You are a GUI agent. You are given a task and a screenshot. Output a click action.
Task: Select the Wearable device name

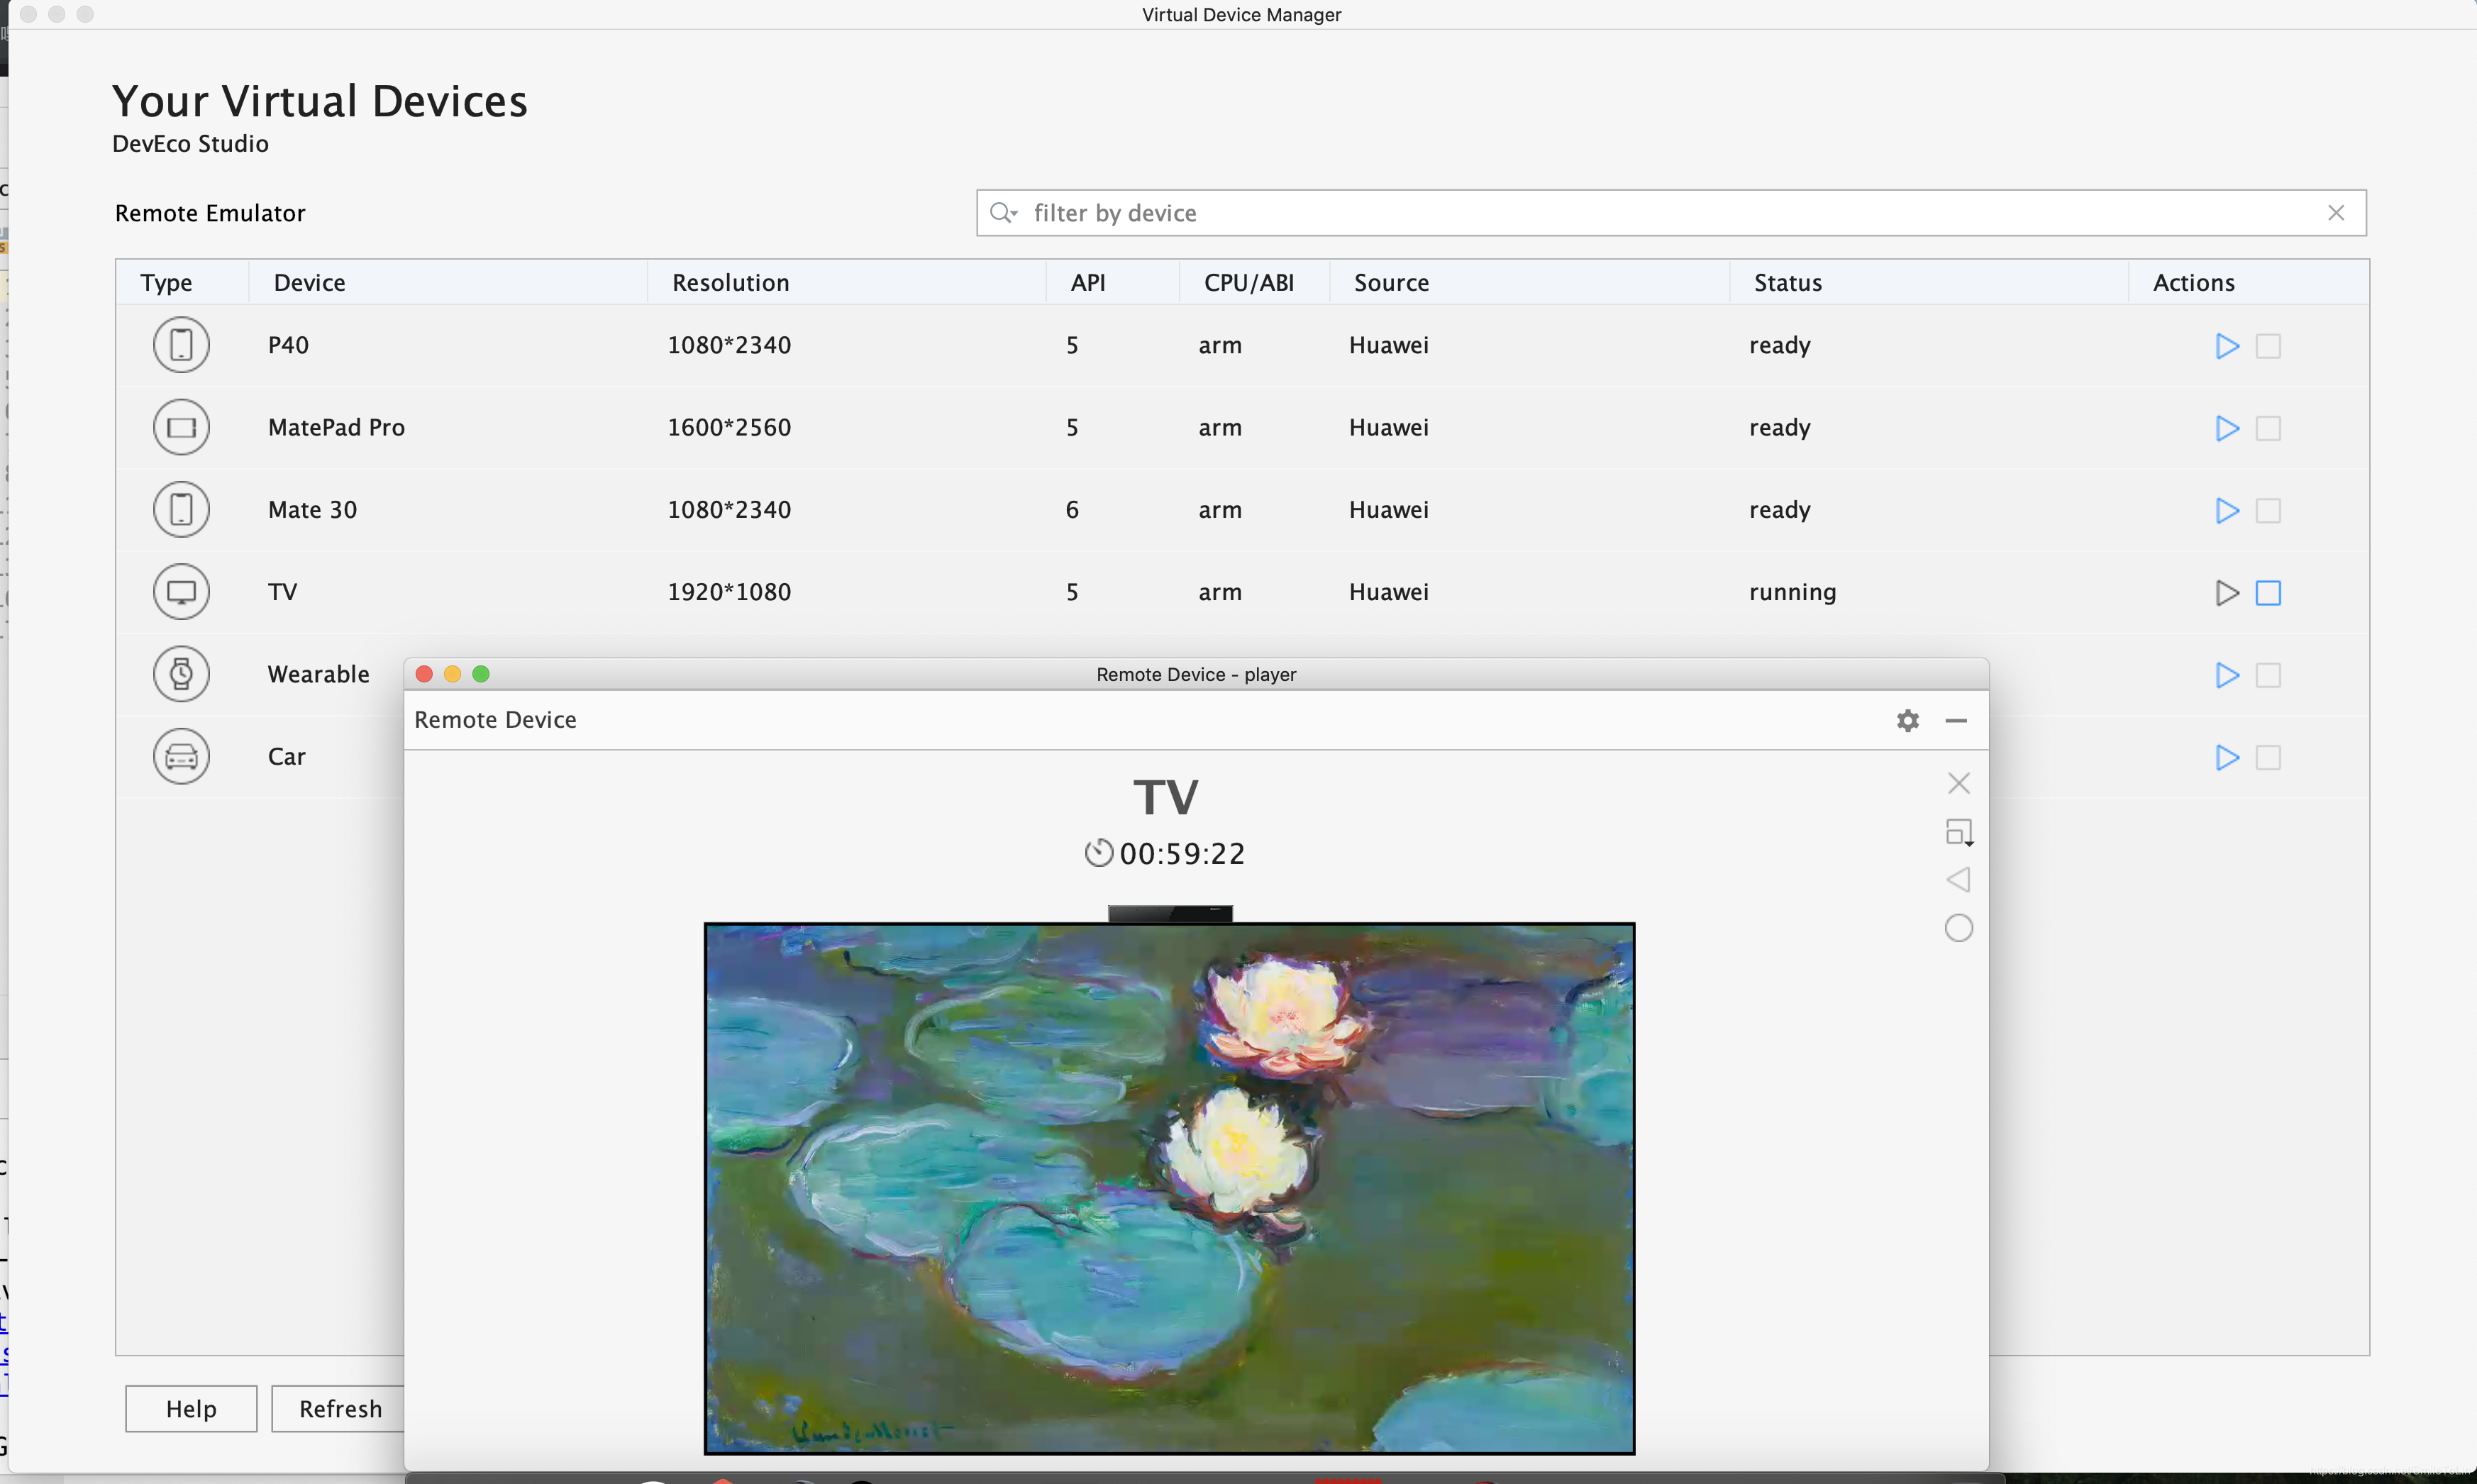coord(318,674)
